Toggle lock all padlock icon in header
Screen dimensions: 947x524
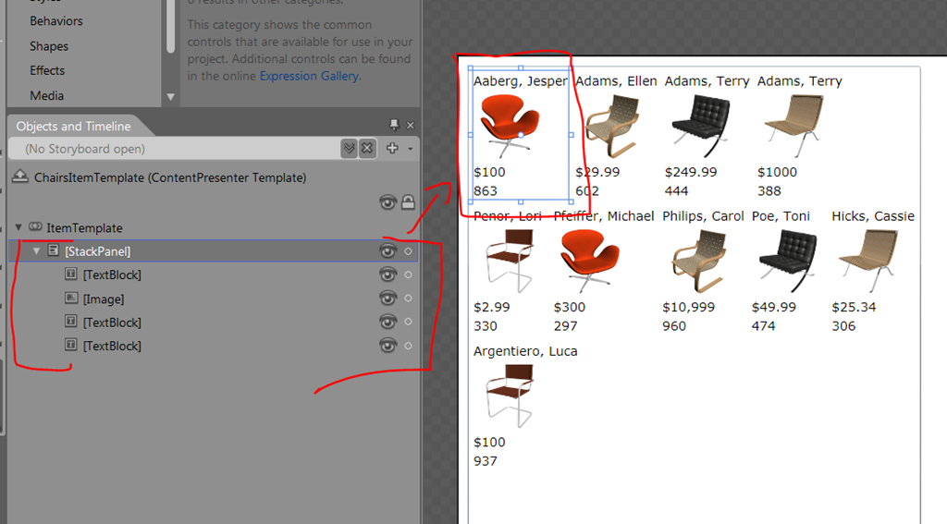pyautogui.click(x=408, y=202)
